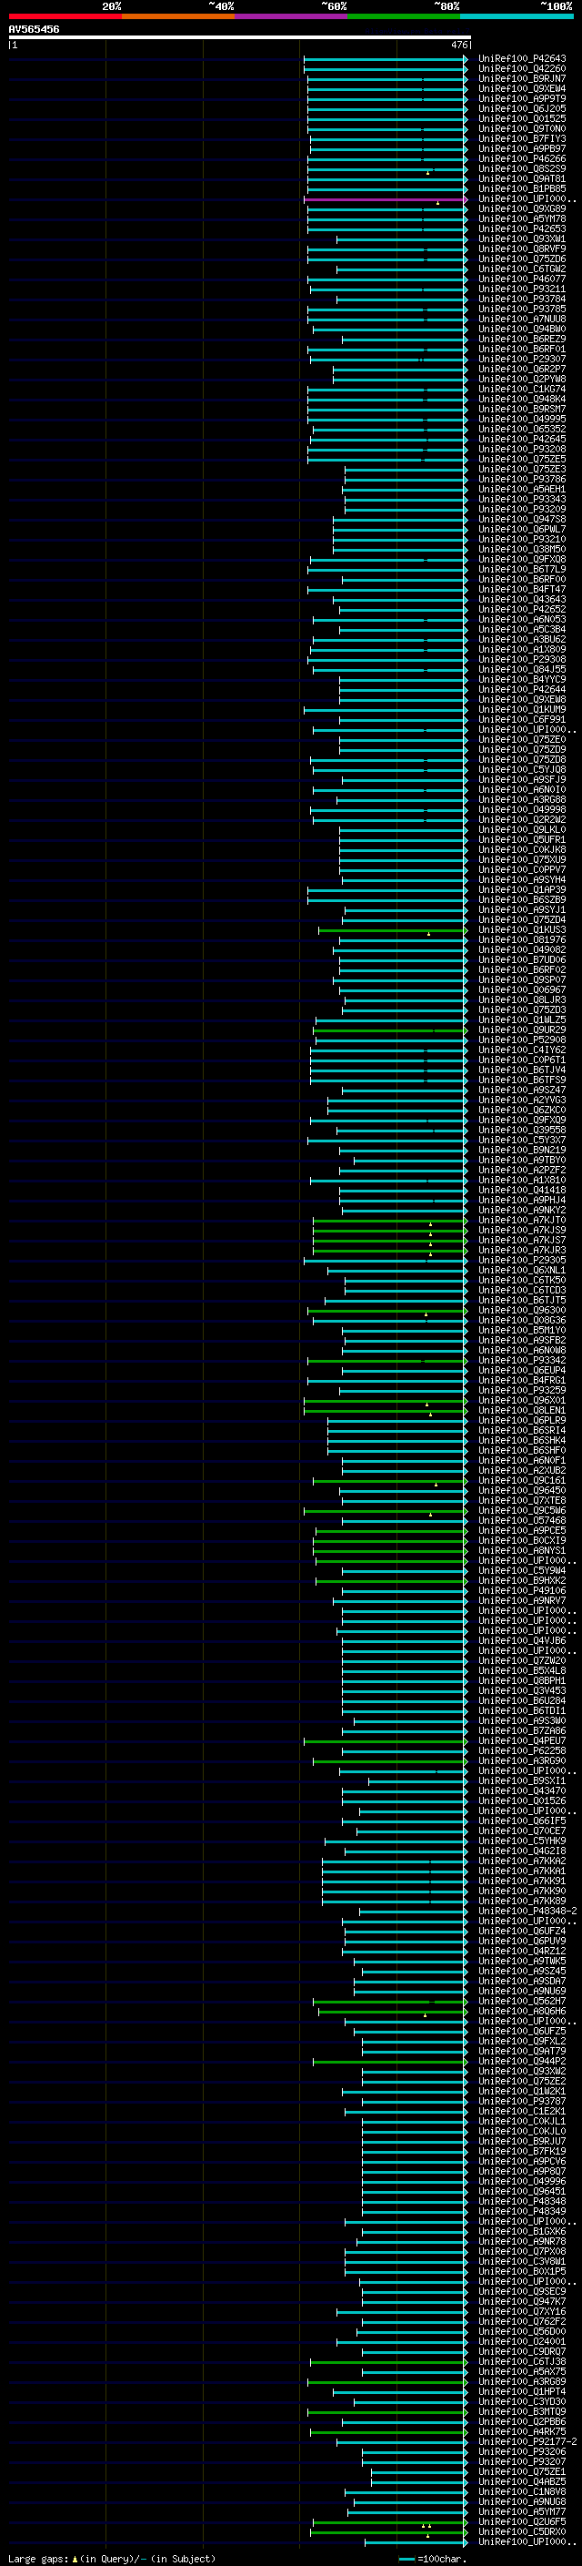Select the UniRef100_C3V8W1 label
This screenshot has width=582, height=2566.
coord(522,2261)
